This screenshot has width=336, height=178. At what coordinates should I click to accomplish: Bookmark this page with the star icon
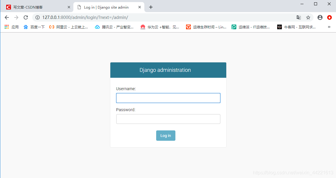308,17
